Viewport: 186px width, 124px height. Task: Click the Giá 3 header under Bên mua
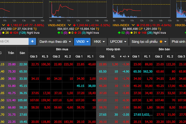click(x=34, y=57)
